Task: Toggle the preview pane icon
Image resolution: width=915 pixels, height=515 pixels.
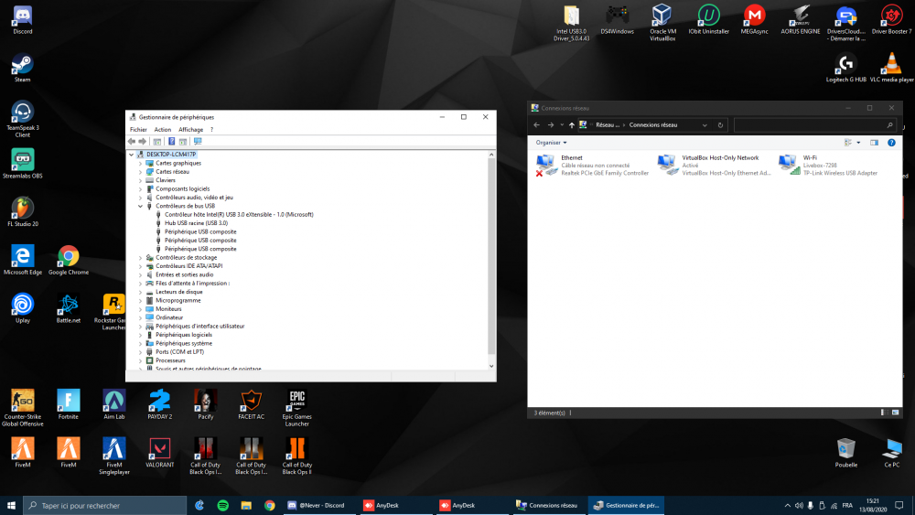Action: point(874,143)
